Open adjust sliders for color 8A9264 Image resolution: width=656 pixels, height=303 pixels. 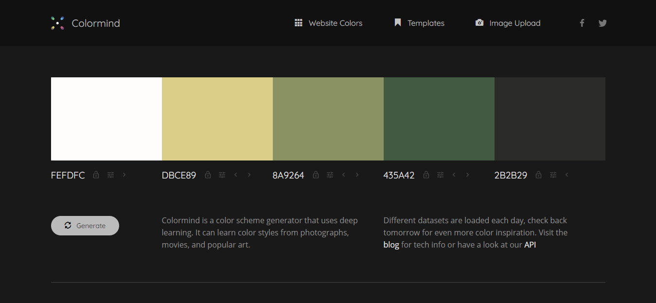click(x=330, y=175)
